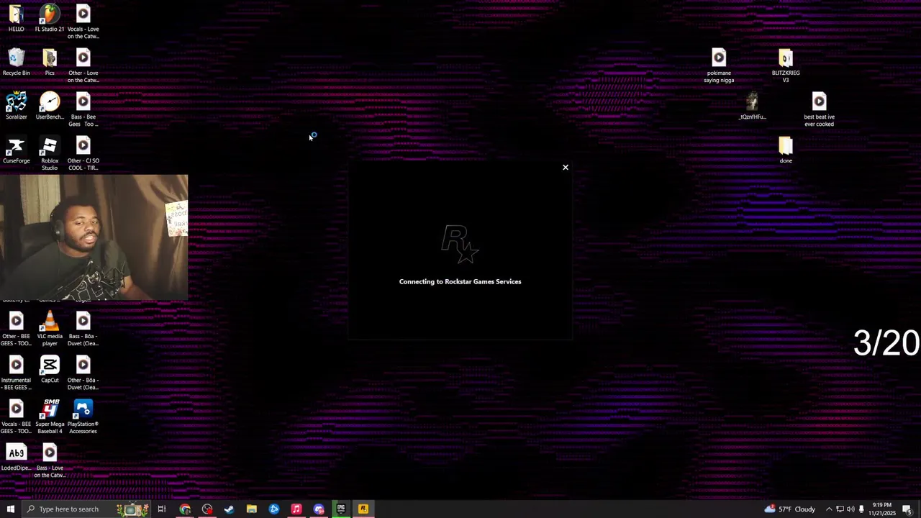Open the volume control tray icon
Image resolution: width=921 pixels, height=518 pixels.
point(850,509)
